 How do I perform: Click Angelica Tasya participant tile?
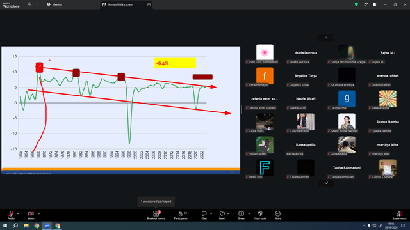pyautogui.click(x=306, y=77)
